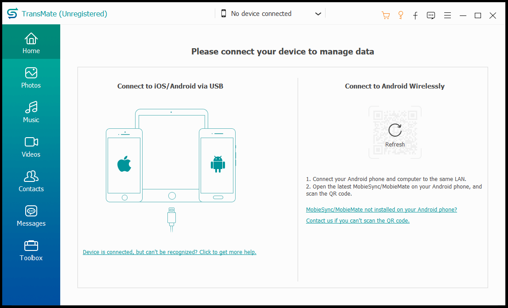
Task: Click the Connect to Android Wirelessly heading
Action: tap(395, 86)
